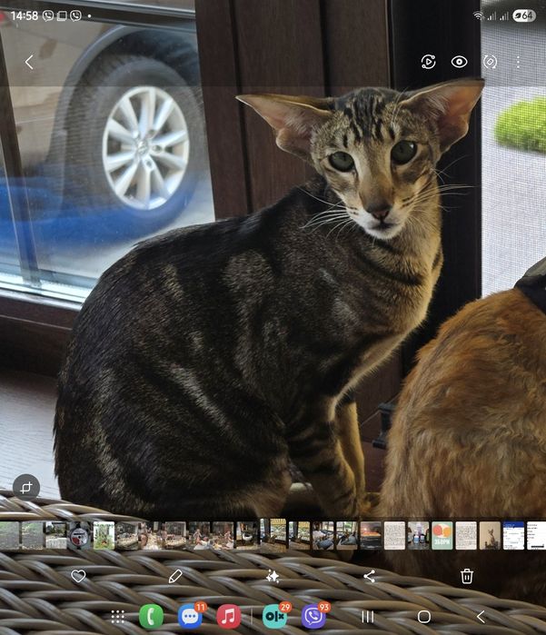This screenshot has width=546, height=635.
Task: Share the photo via share icon
Action: click(x=369, y=576)
